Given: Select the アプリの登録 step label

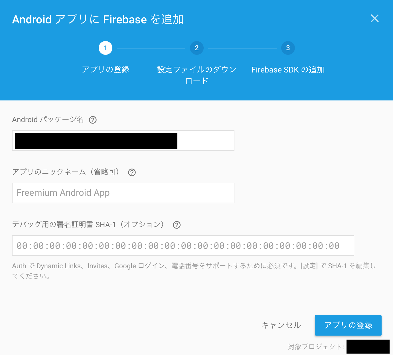Looking at the screenshot, I should click(x=106, y=70).
